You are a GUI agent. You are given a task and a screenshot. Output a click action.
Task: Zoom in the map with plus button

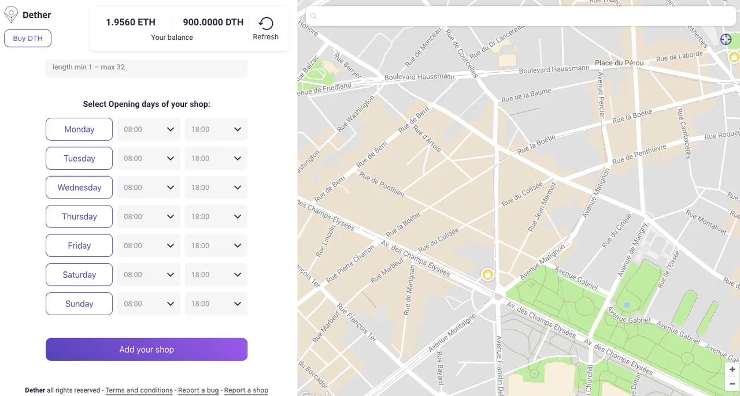coord(732,369)
